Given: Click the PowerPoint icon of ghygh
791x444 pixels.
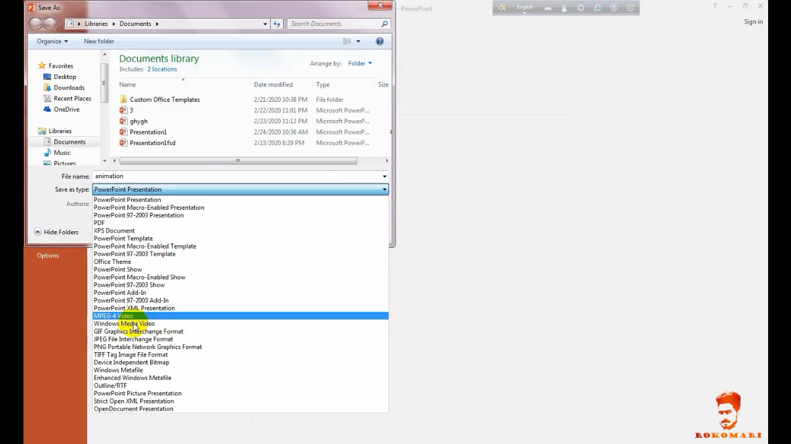Looking at the screenshot, I should 124,121.
